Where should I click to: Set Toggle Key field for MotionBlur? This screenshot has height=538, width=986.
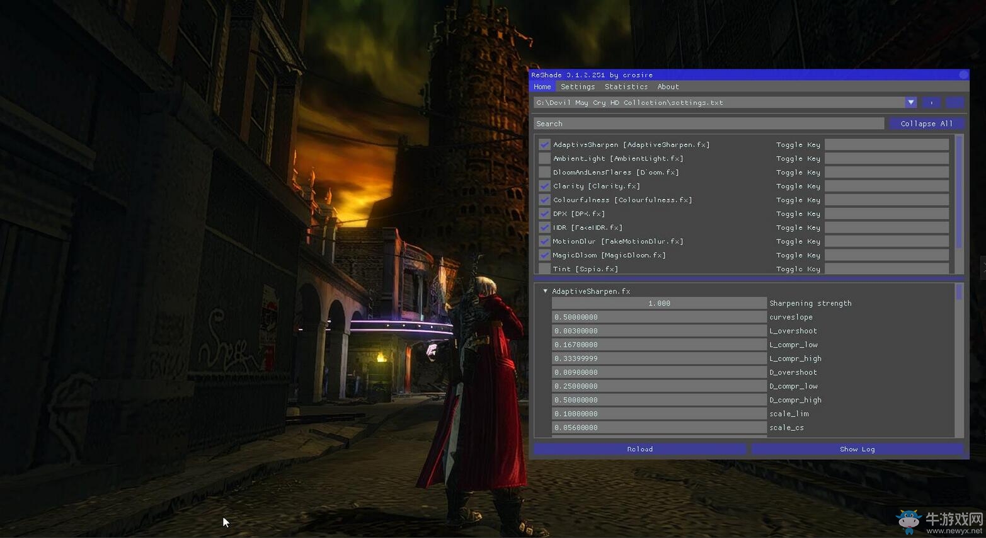pyautogui.click(x=886, y=242)
